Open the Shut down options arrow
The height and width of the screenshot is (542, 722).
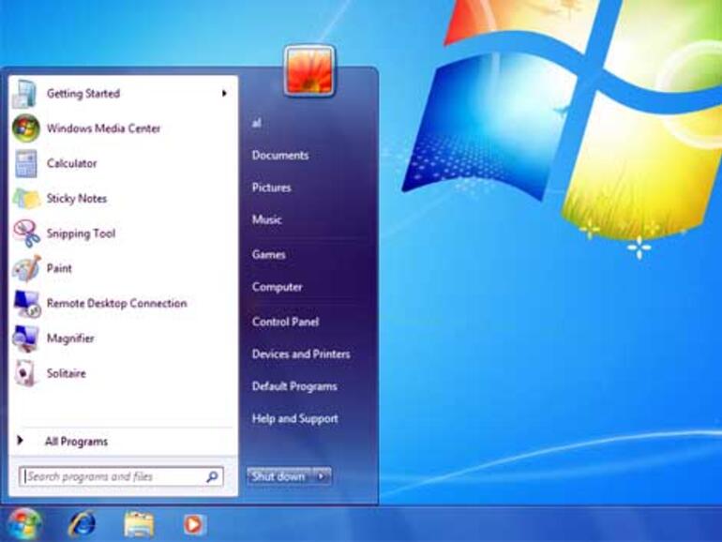[322, 476]
